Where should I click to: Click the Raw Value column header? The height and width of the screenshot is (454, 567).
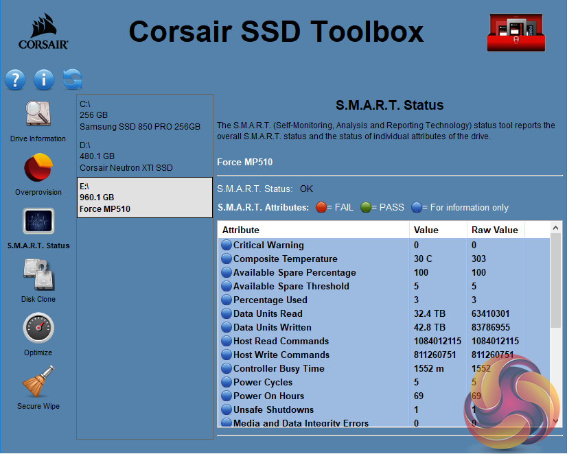pos(494,230)
